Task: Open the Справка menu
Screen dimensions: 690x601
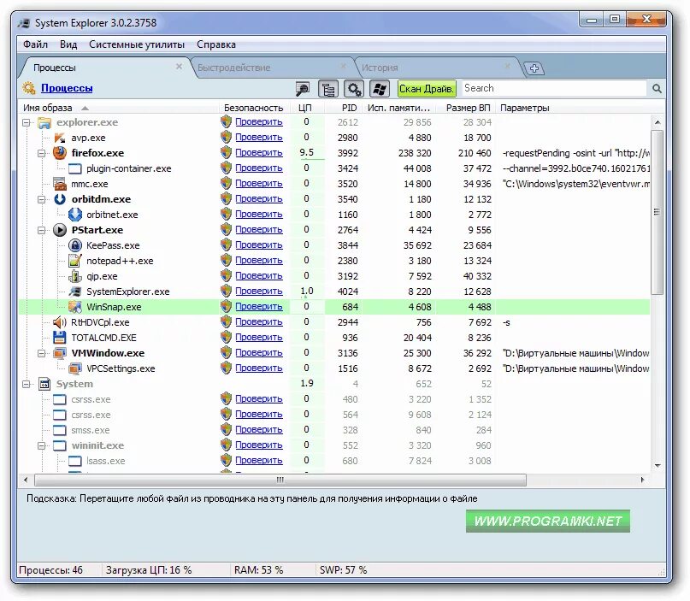Action: point(216,44)
